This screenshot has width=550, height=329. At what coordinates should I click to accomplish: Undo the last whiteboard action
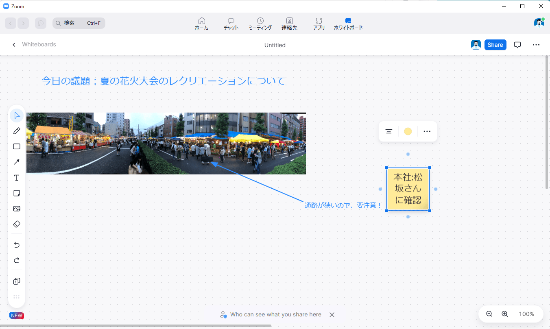point(17,245)
